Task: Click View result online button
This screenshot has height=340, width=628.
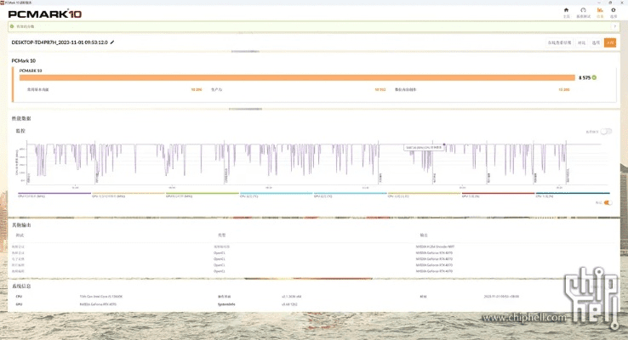Action: tap(559, 42)
